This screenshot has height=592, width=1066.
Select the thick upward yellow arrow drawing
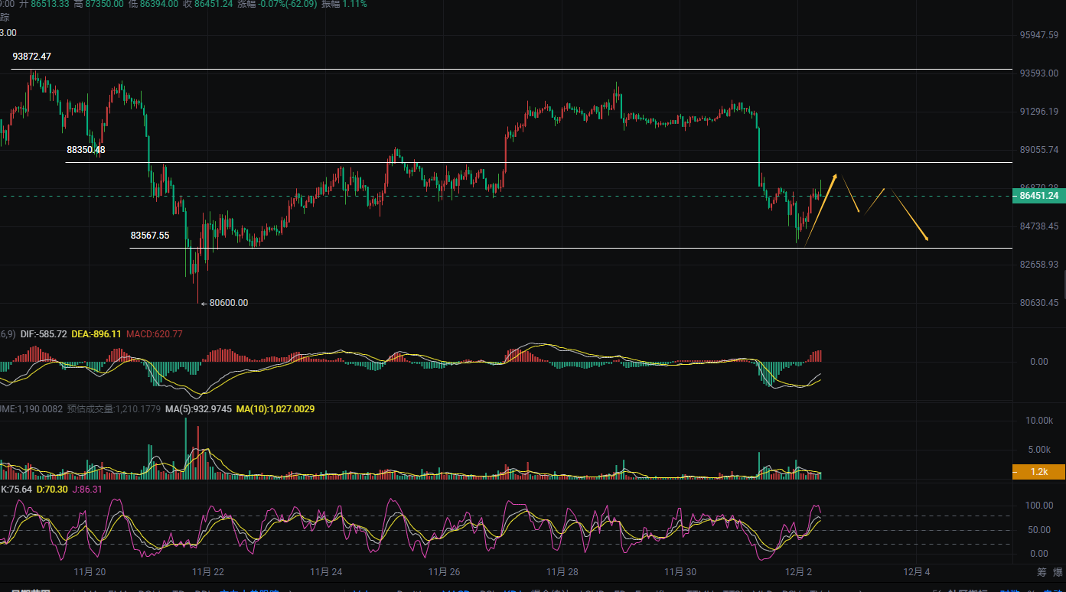[x=820, y=209]
